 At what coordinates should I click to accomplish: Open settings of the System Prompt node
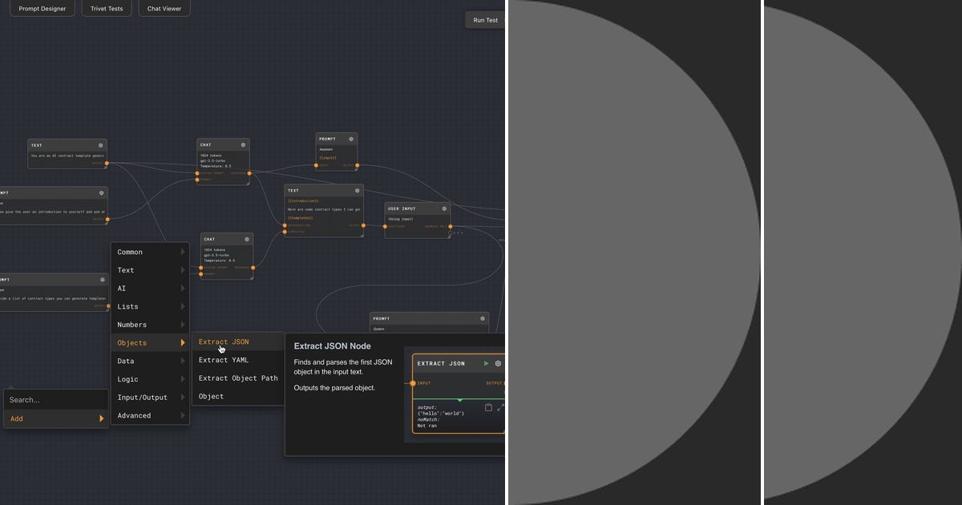[483, 318]
